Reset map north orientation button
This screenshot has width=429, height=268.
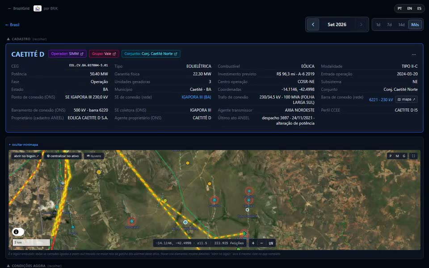tap(271, 243)
